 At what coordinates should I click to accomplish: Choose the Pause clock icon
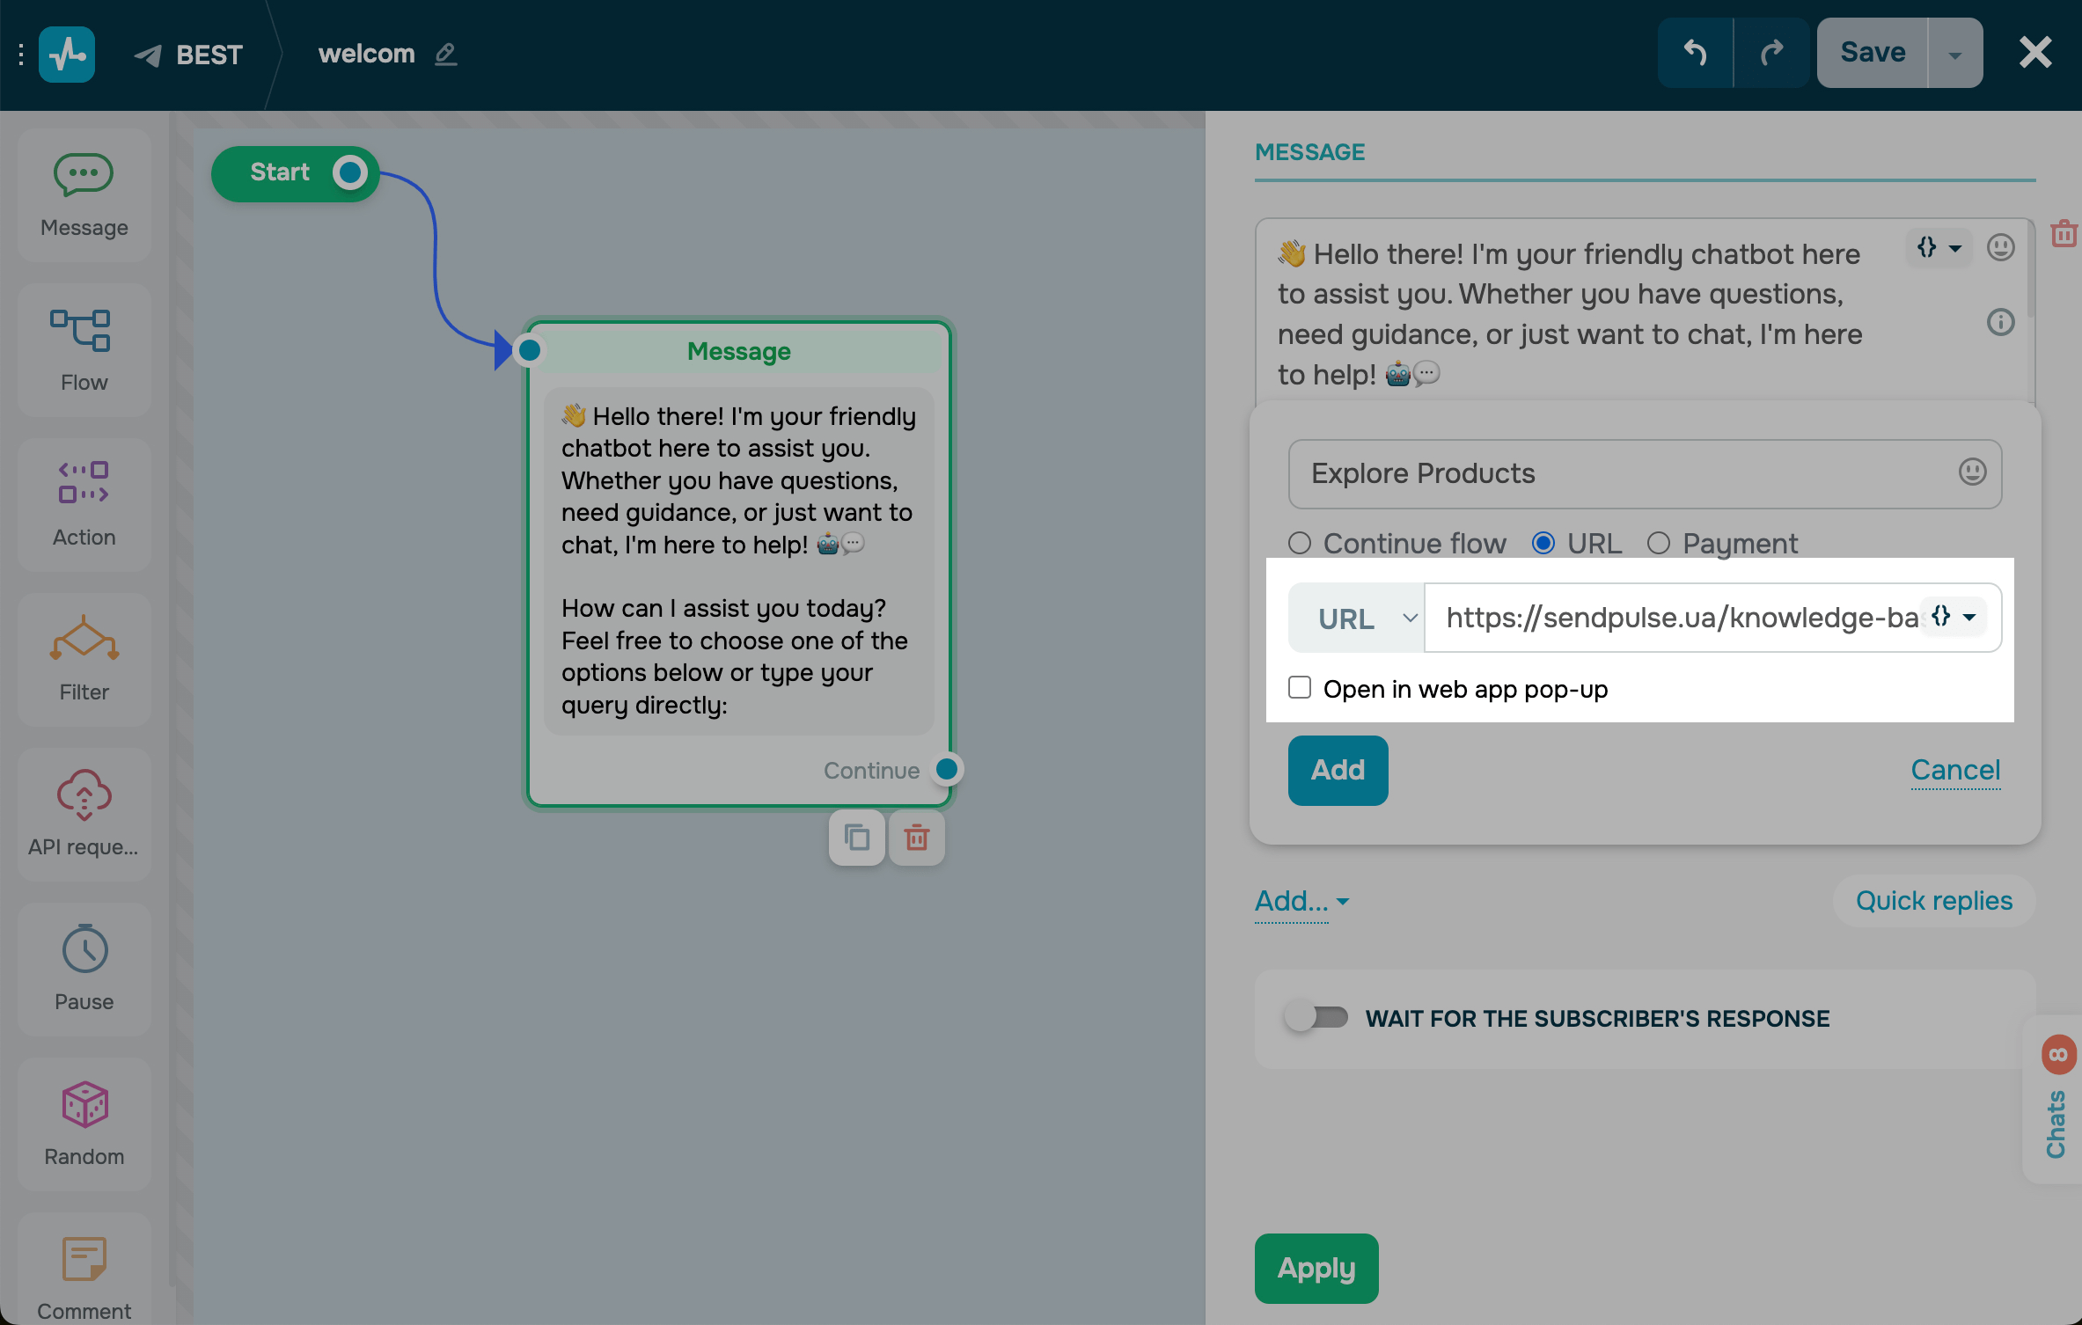tap(84, 950)
